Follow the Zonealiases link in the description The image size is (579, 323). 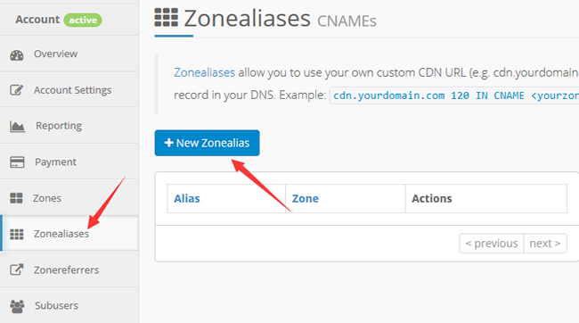coord(204,72)
